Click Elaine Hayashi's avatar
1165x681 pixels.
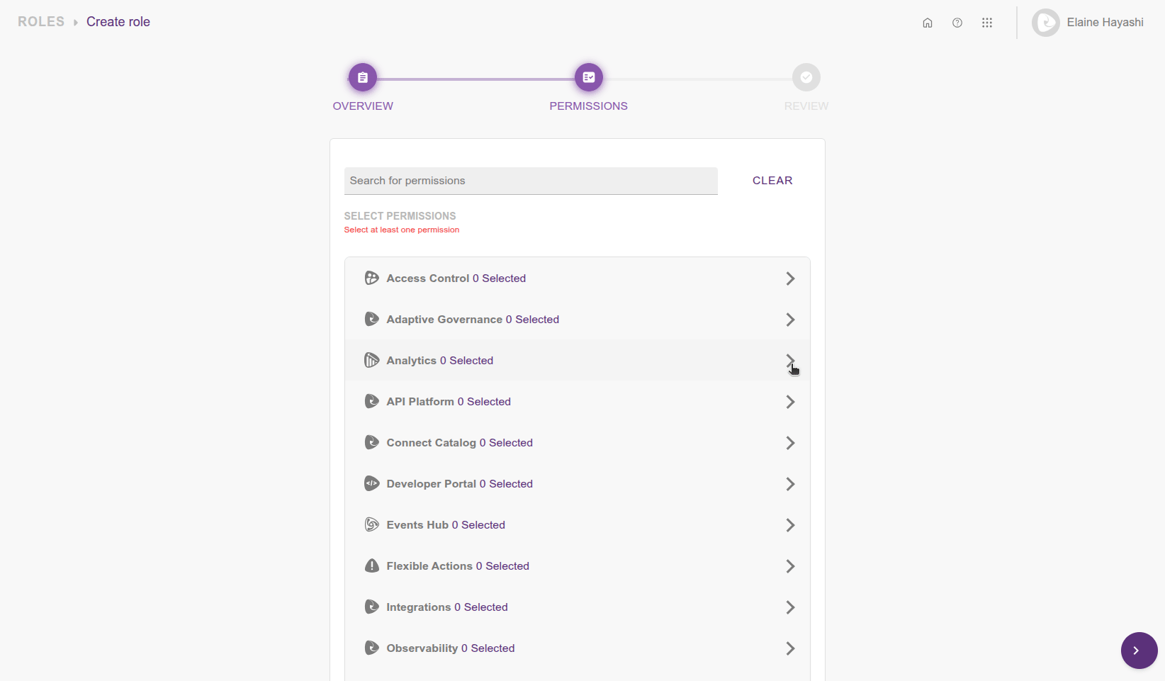click(1045, 22)
